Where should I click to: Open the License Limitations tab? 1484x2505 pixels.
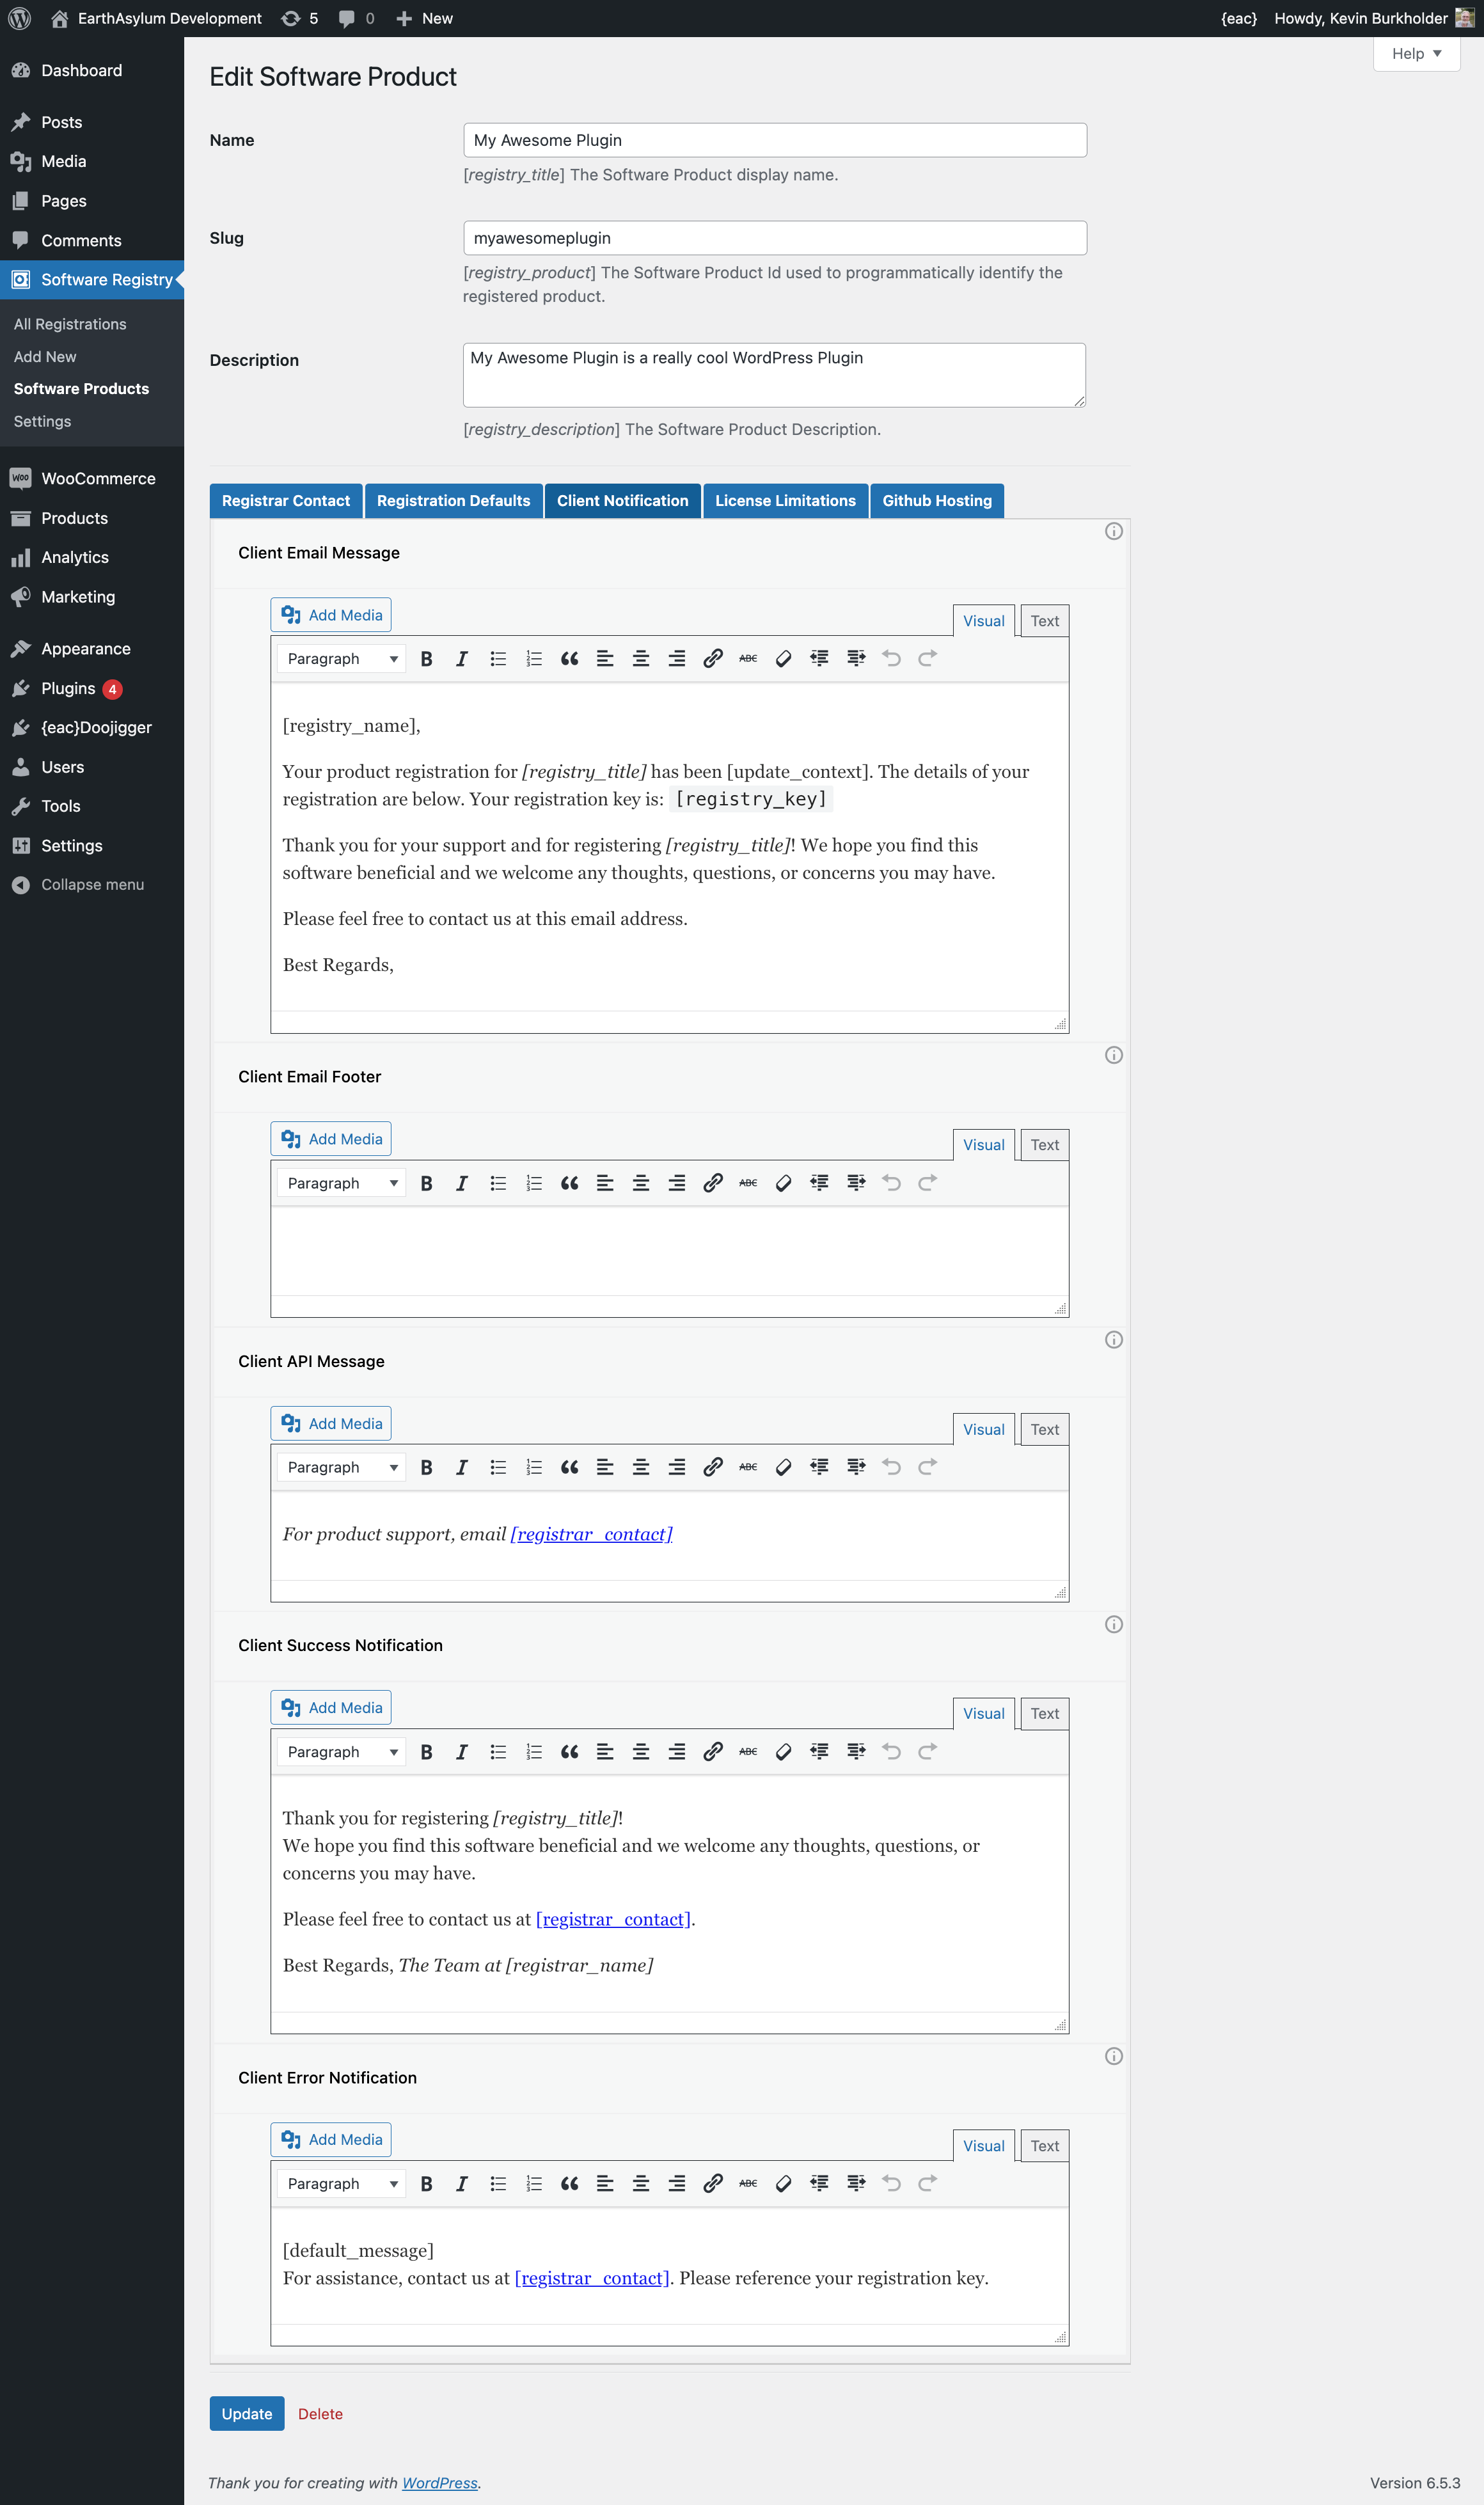click(785, 501)
